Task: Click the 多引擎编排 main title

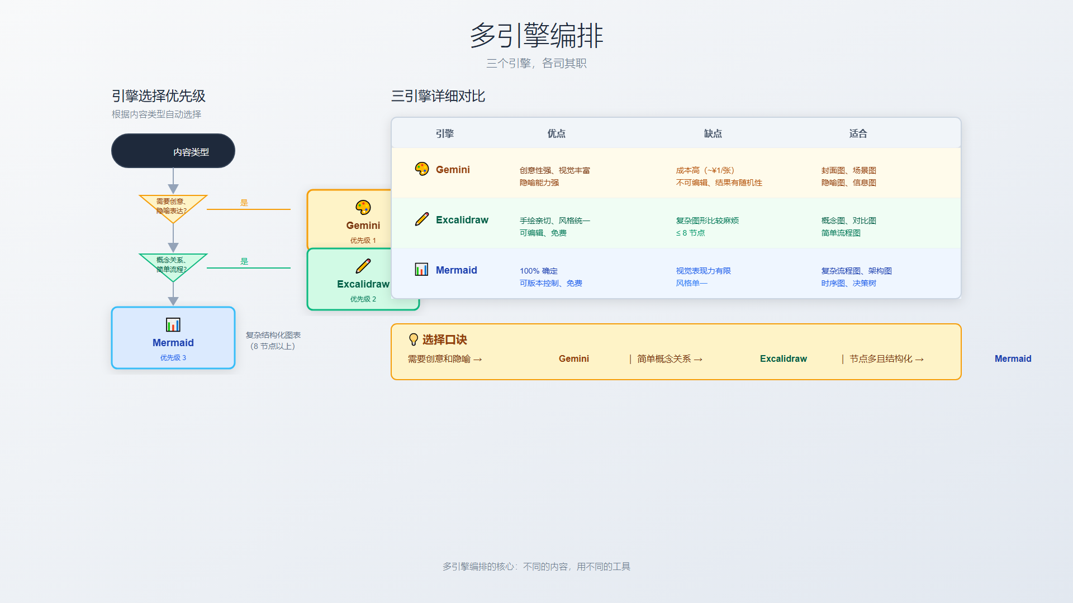Action: point(536,36)
